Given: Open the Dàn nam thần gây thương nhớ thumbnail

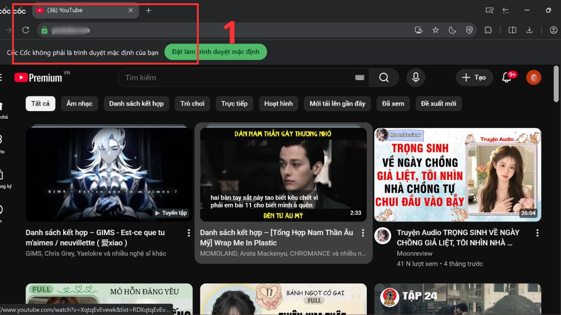Looking at the screenshot, I should pos(283,175).
